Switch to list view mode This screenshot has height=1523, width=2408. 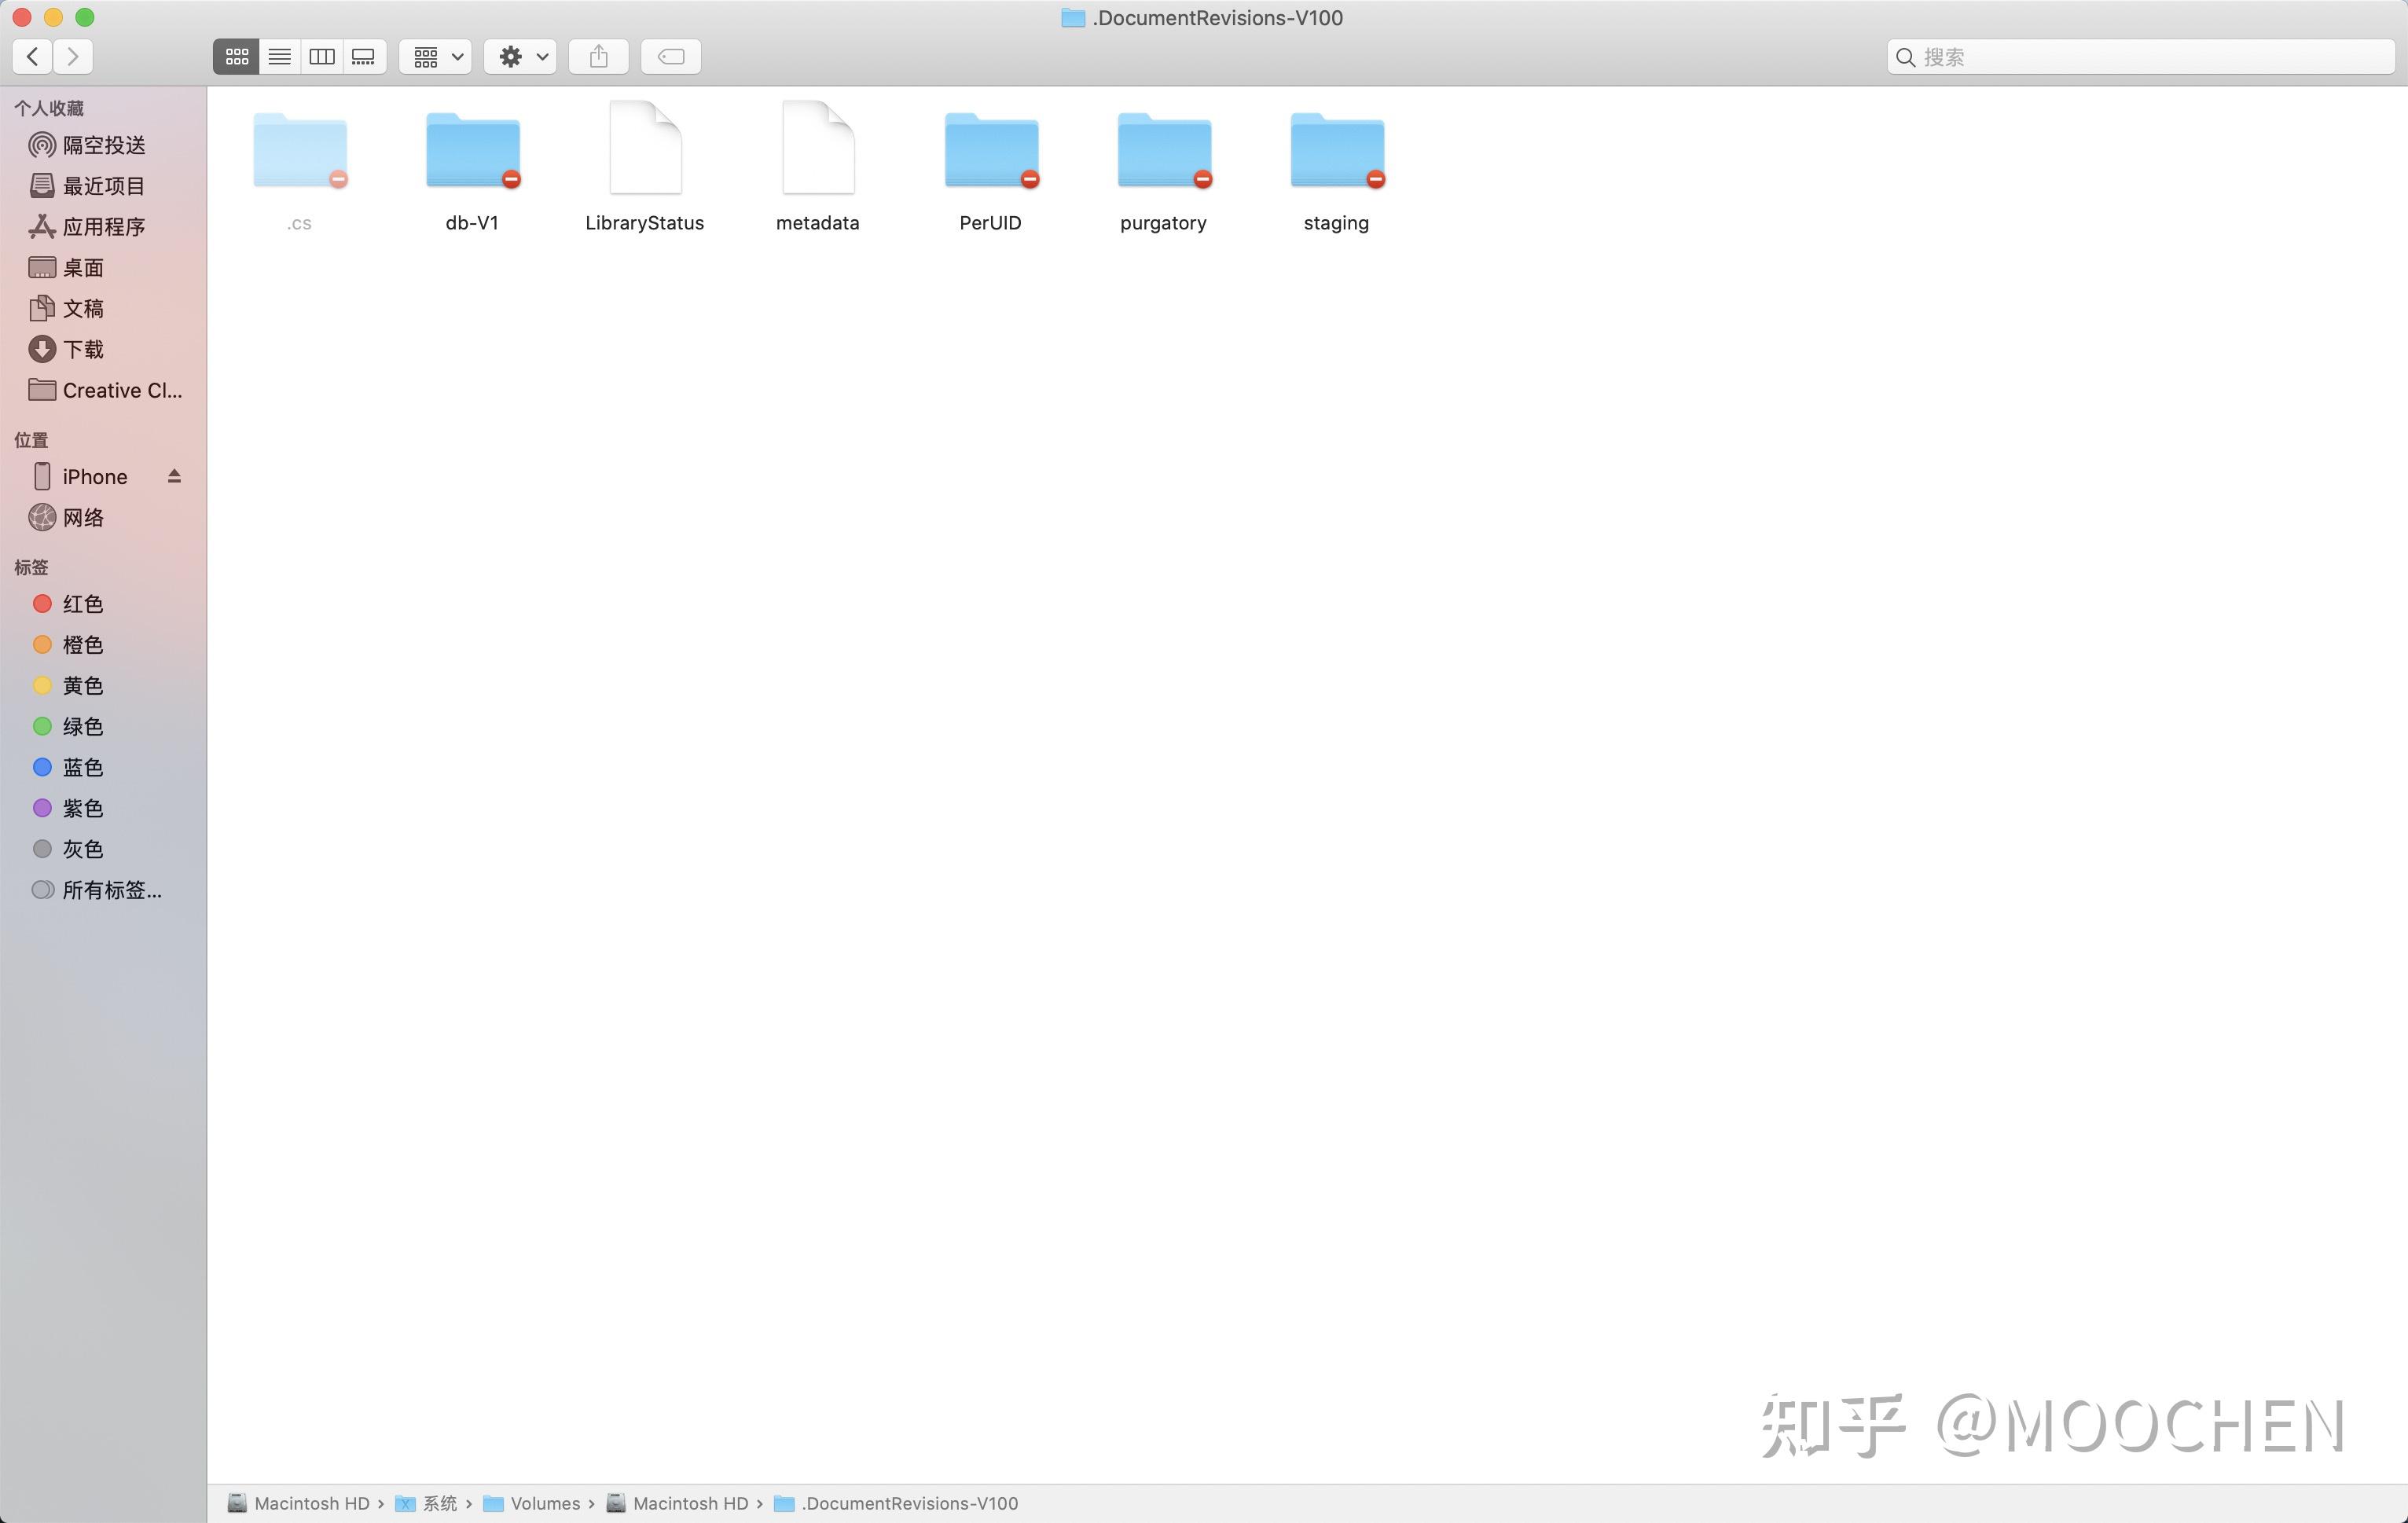(279, 57)
